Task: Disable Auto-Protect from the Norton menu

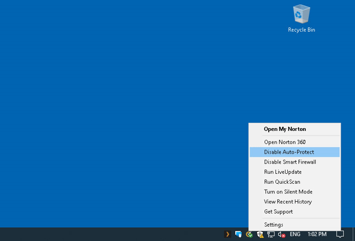Action: point(289,152)
